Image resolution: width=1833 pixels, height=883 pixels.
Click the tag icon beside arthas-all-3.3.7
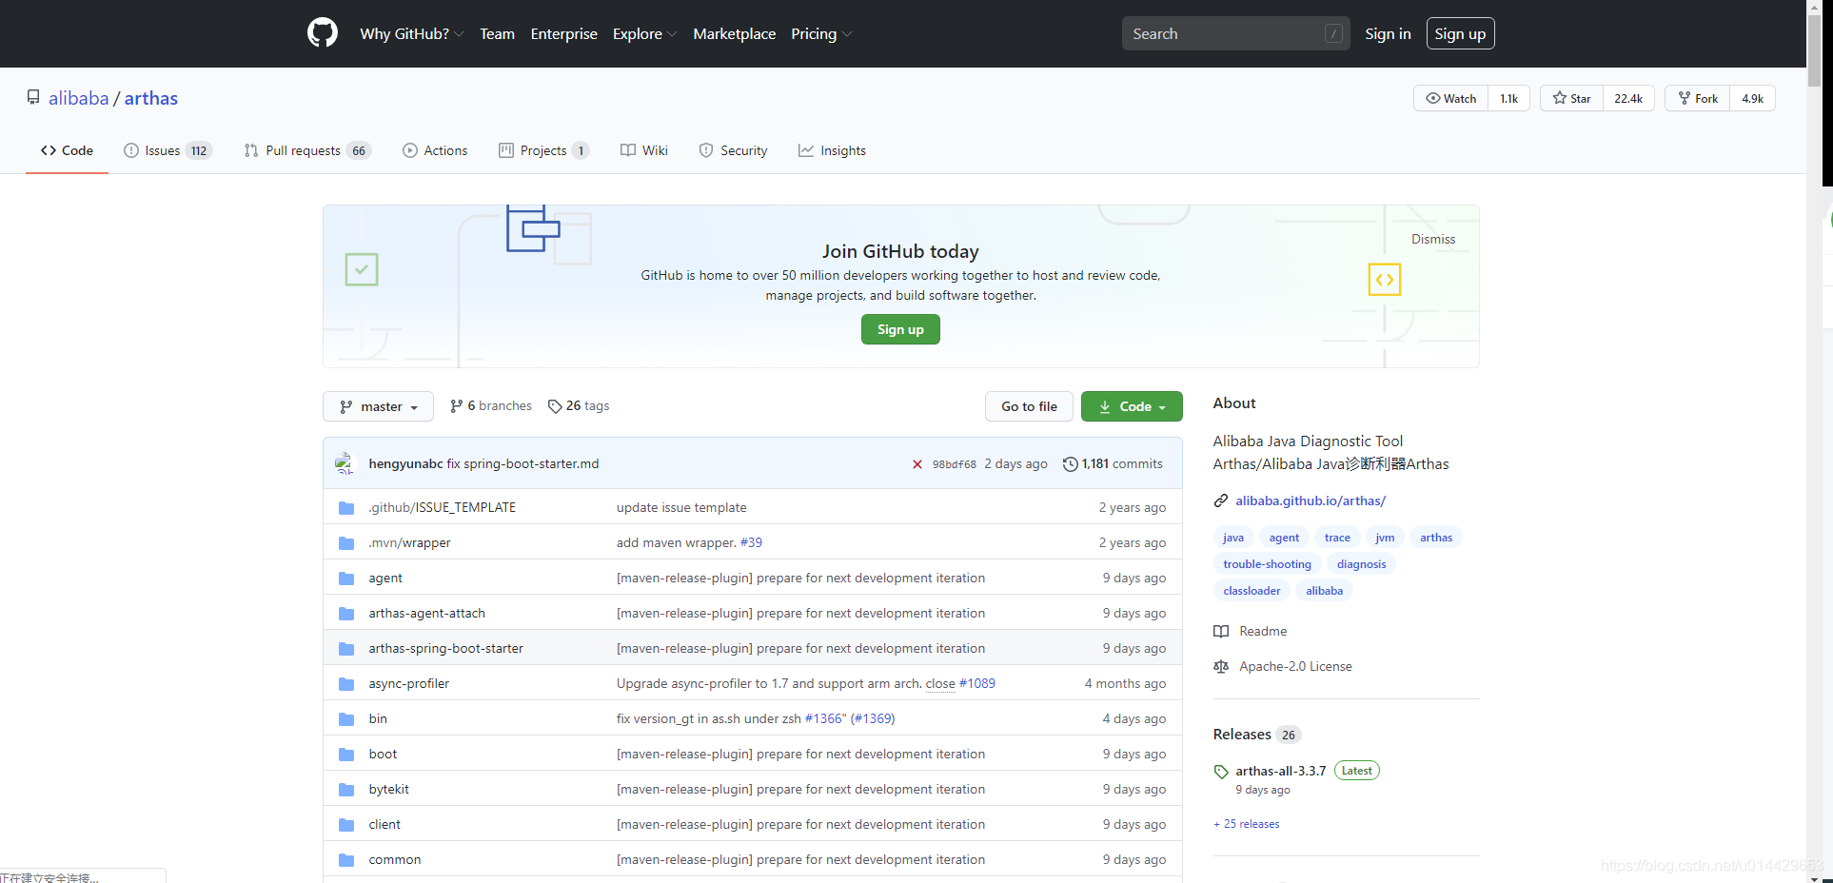coord(1221,772)
